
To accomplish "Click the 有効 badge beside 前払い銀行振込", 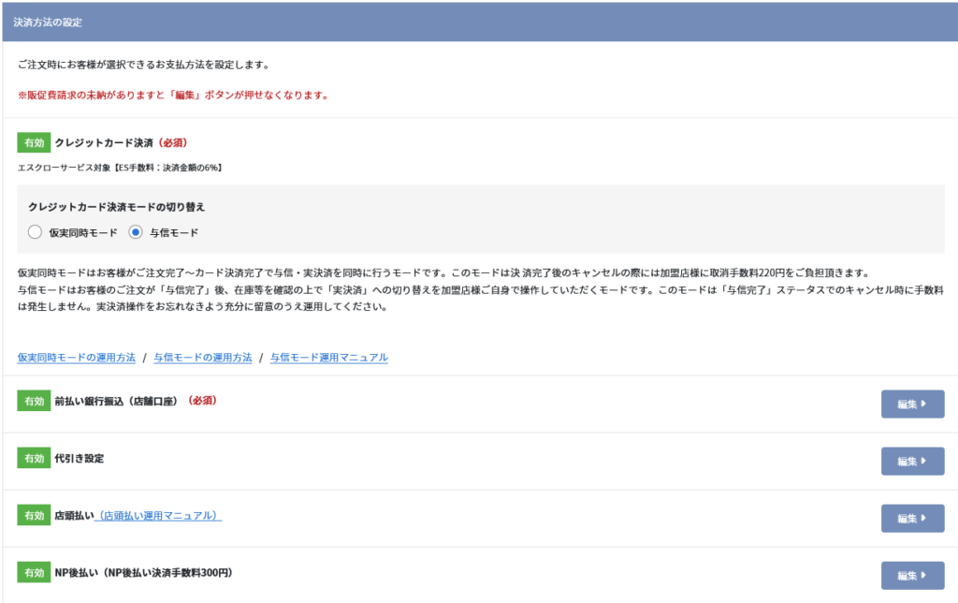I will click(34, 401).
